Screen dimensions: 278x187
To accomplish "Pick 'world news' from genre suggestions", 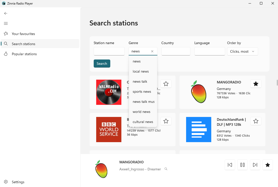I will 142,112.
